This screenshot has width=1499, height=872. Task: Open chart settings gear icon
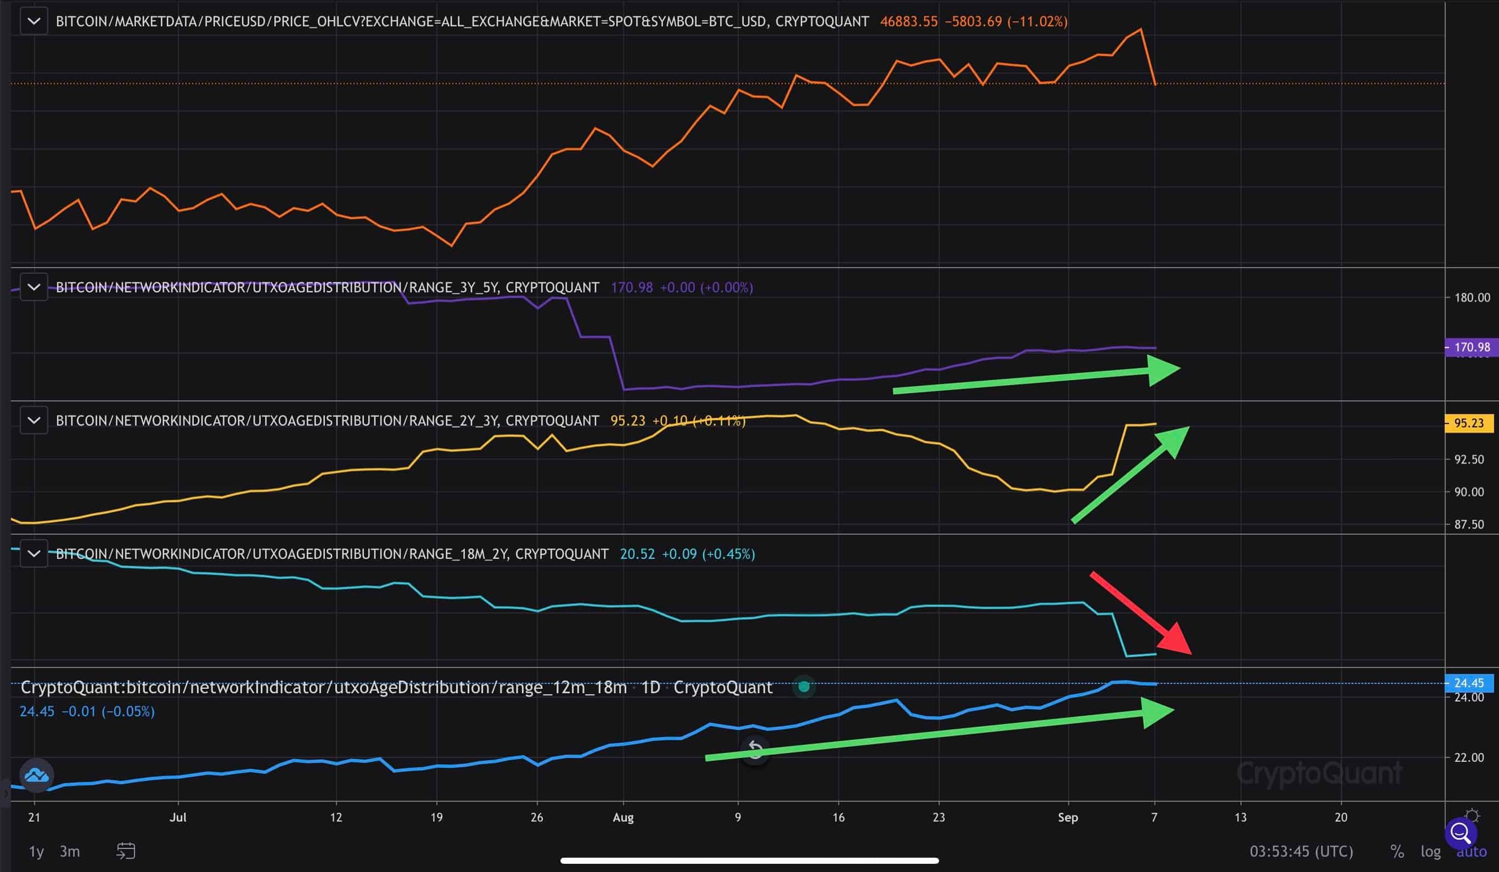pos(1471,816)
